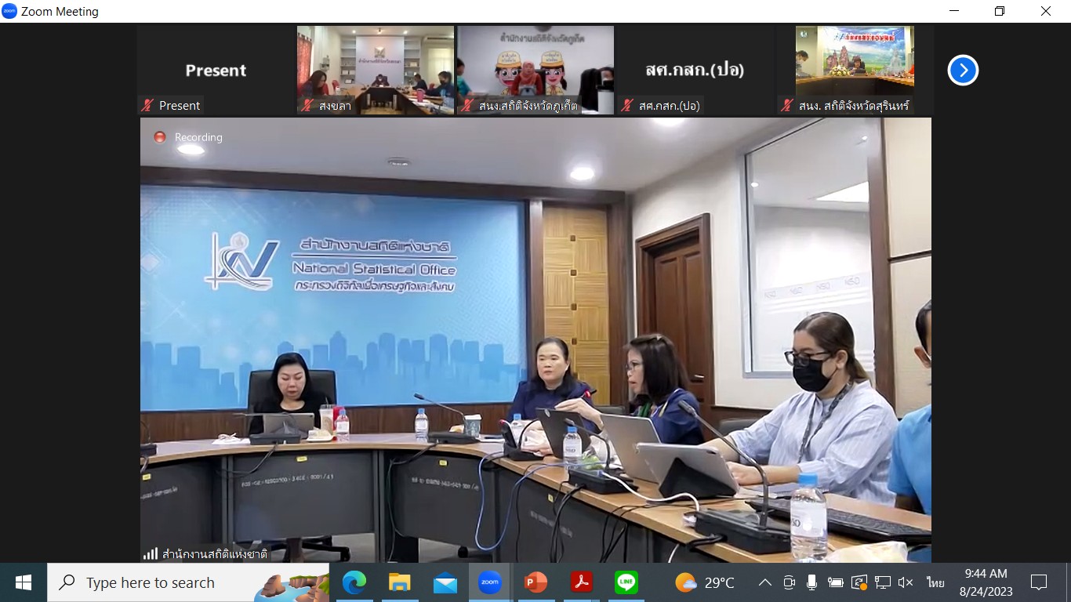Select the Present participant tile

point(216,71)
